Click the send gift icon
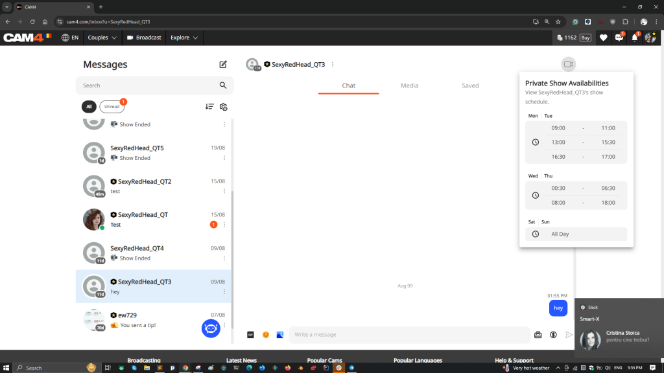The height and width of the screenshot is (373, 664). tap(538, 335)
